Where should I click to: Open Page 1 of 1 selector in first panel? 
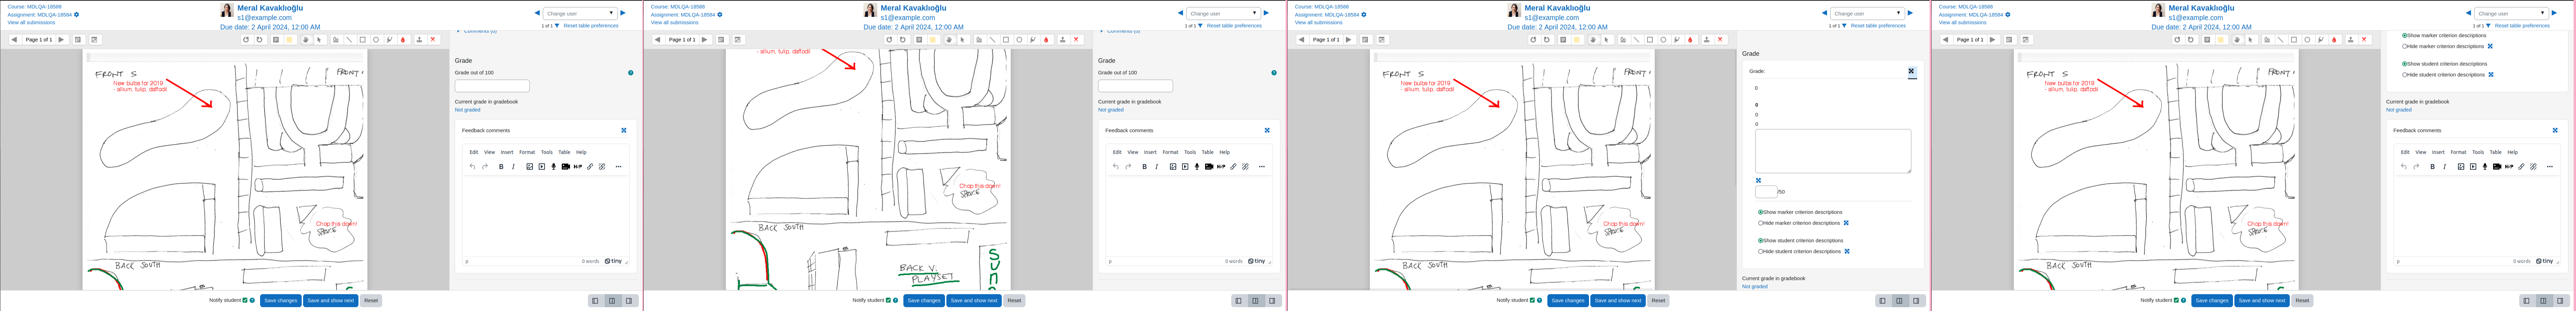coord(39,40)
